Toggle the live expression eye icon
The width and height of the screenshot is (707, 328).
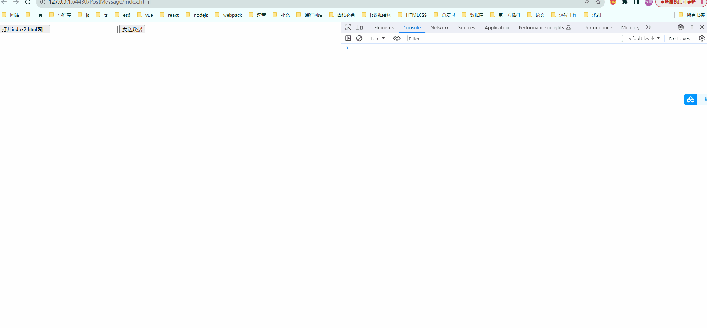coord(397,38)
